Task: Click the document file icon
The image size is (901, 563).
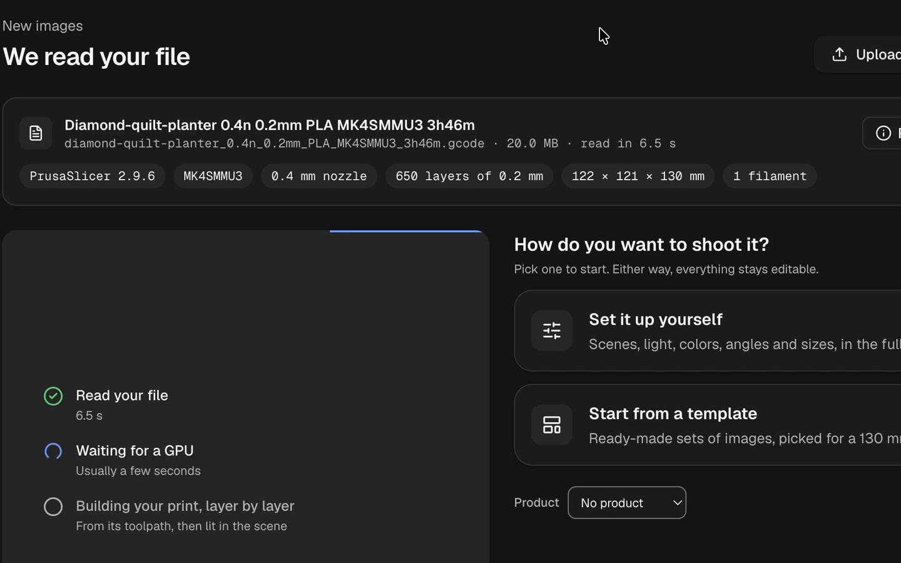Action: 36,133
